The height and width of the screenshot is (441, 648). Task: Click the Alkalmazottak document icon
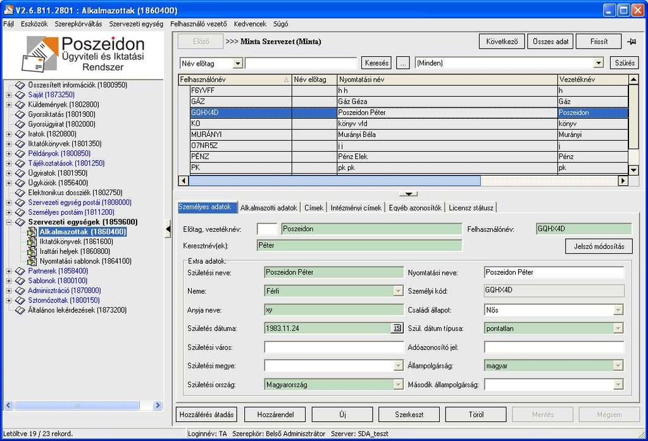[32, 232]
